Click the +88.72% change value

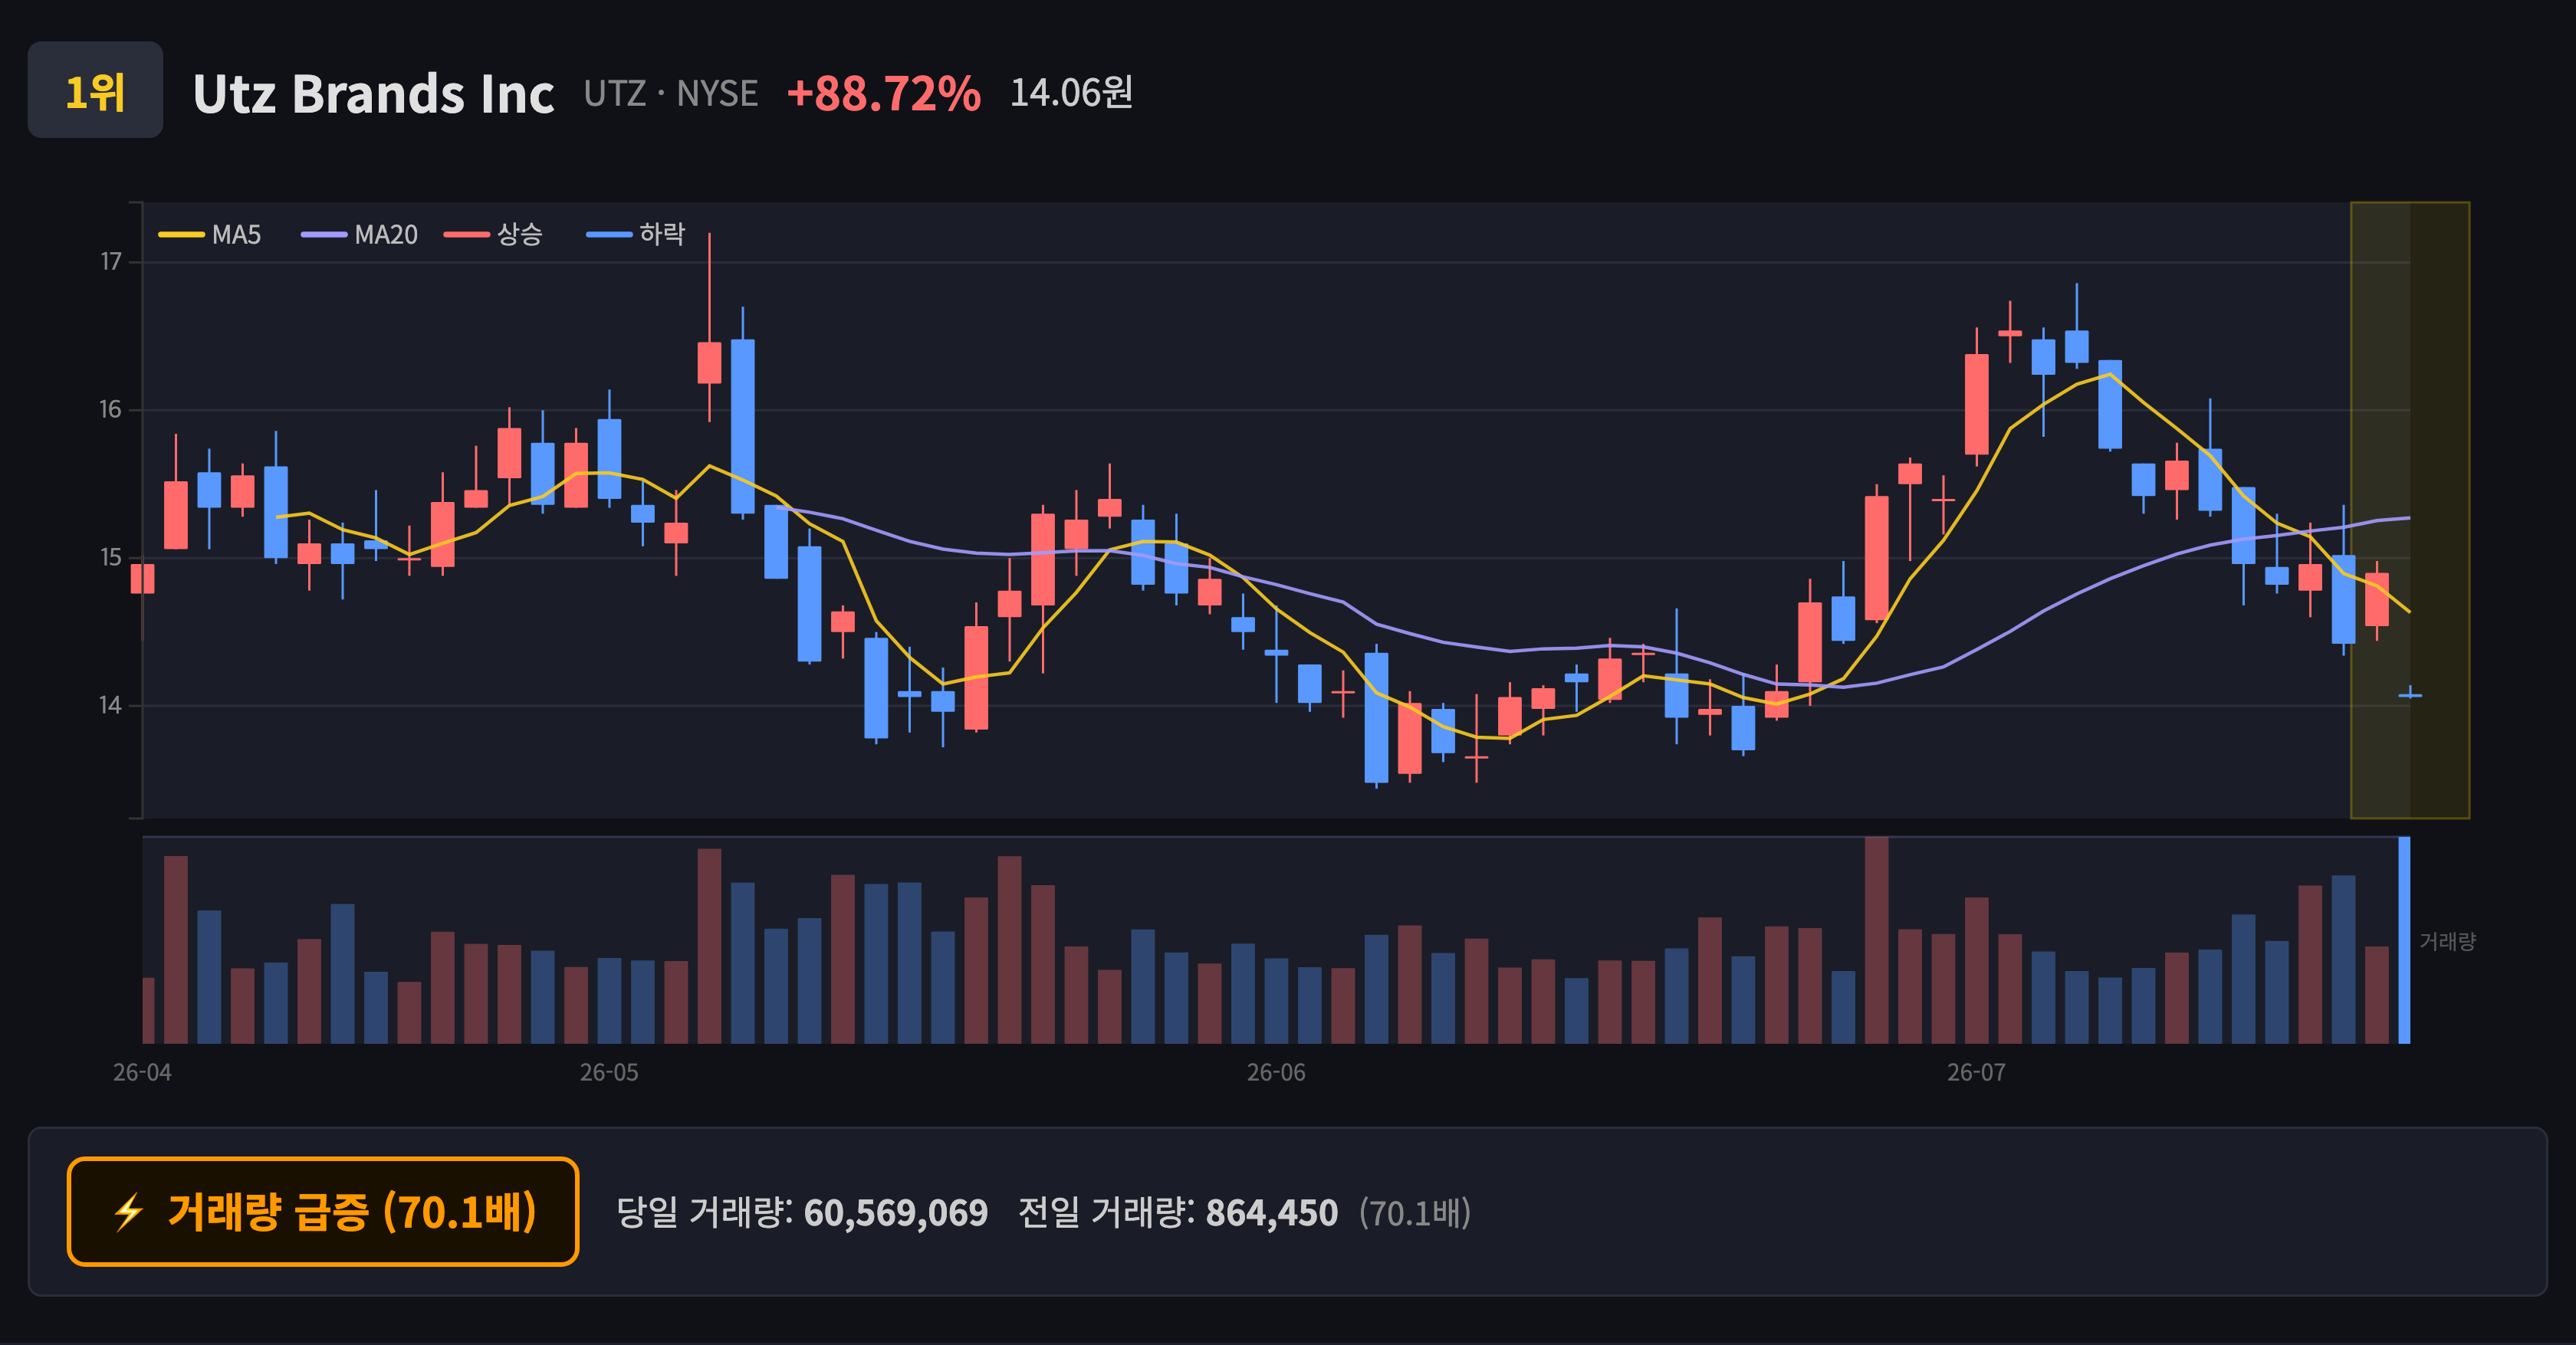click(x=883, y=94)
